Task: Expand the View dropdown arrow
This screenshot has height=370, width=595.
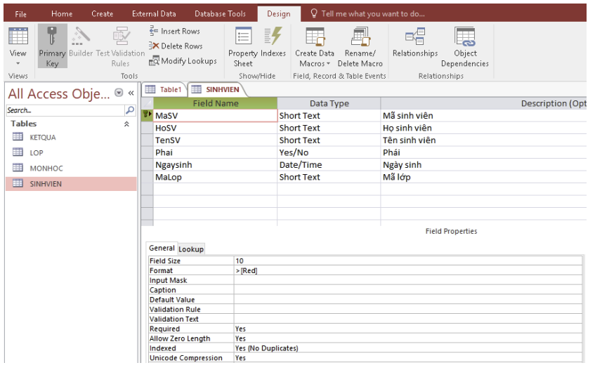Action: click(x=18, y=63)
